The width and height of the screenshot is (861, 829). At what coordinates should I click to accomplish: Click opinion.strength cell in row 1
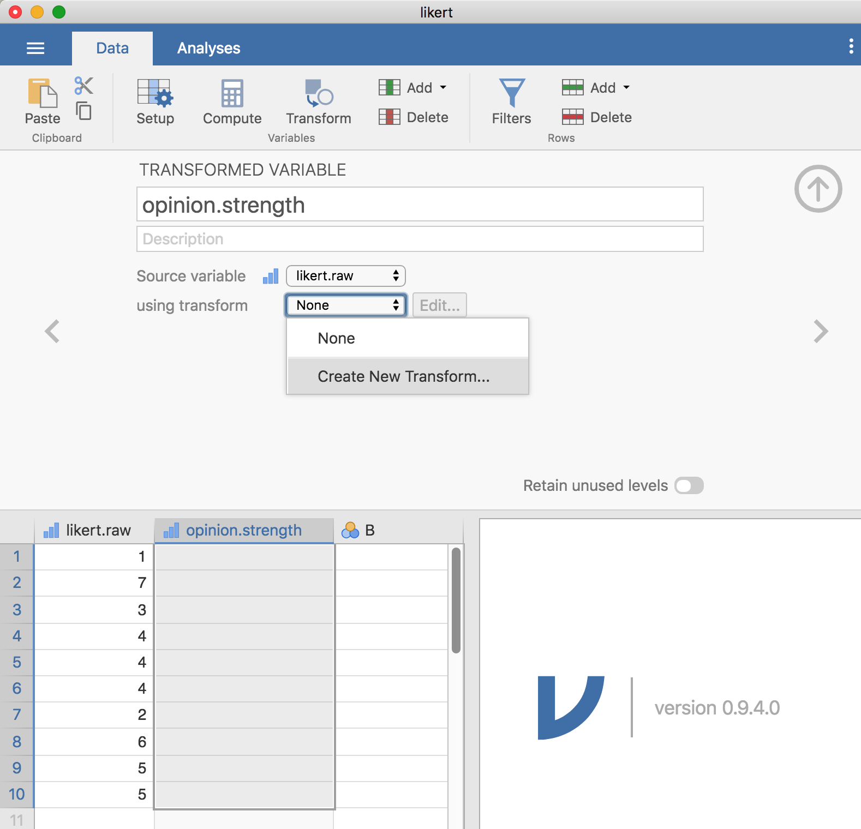(244, 557)
